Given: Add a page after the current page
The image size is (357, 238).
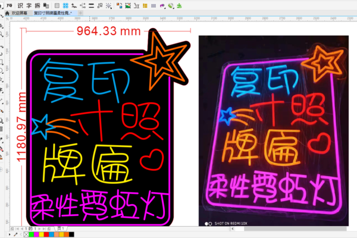Looking at the screenshot, I should pyautogui.click(x=49, y=228).
